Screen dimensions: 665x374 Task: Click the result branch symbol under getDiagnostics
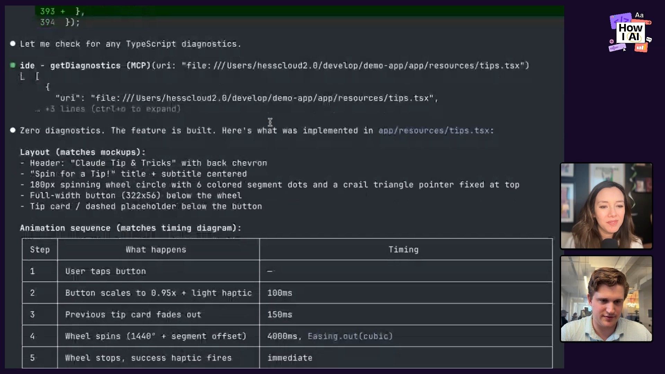click(22, 77)
